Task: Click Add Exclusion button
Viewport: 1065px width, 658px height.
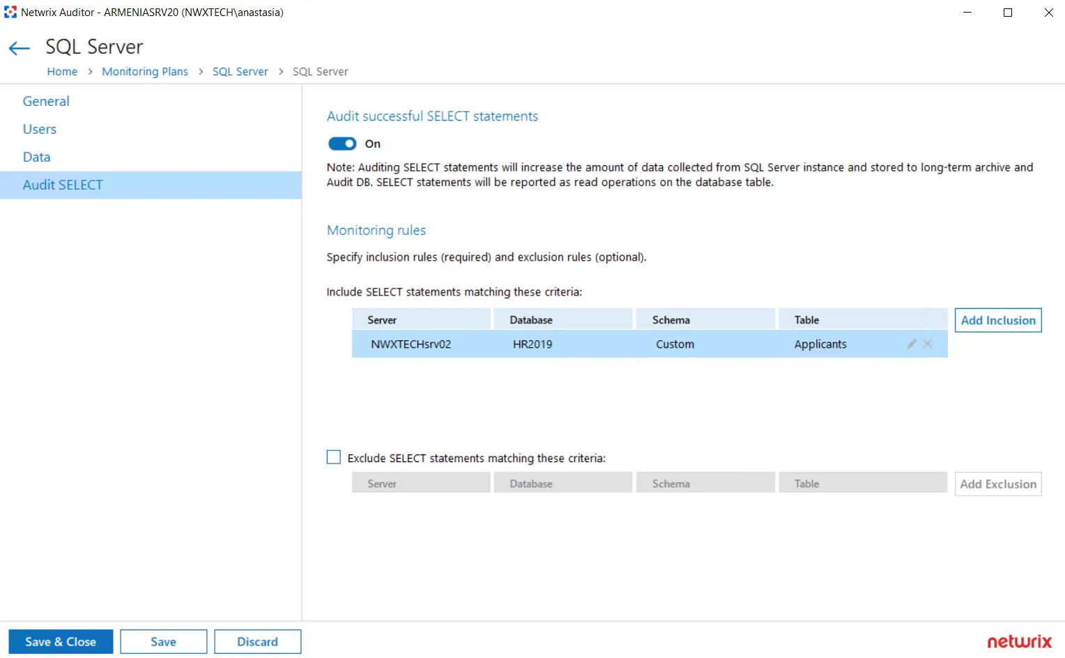Action: (998, 484)
